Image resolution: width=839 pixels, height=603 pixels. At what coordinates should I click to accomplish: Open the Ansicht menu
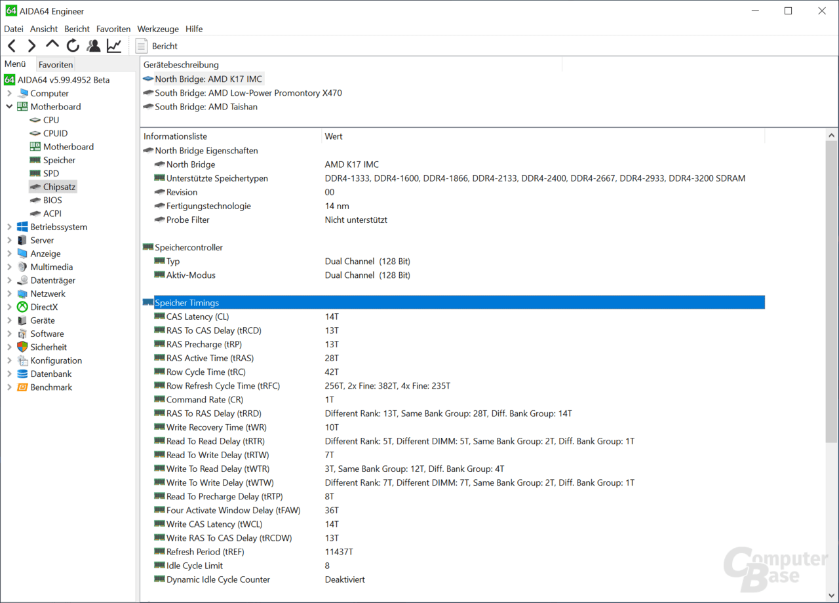[44, 29]
